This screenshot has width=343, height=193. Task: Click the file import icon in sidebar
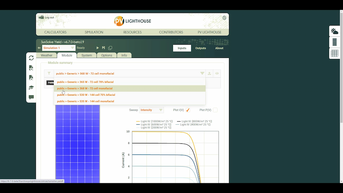(31, 68)
